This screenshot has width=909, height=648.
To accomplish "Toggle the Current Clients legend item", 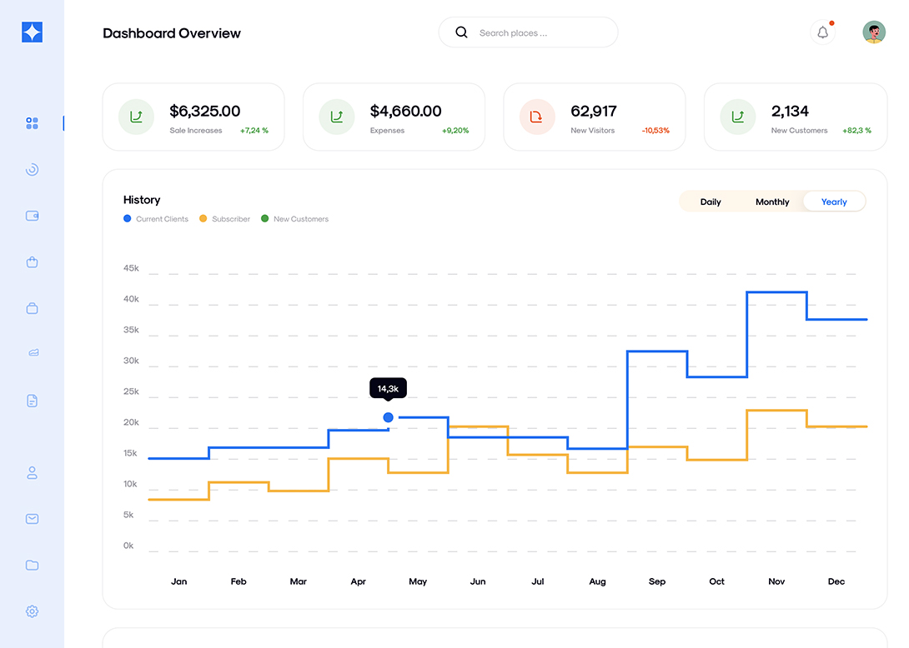I will (156, 219).
